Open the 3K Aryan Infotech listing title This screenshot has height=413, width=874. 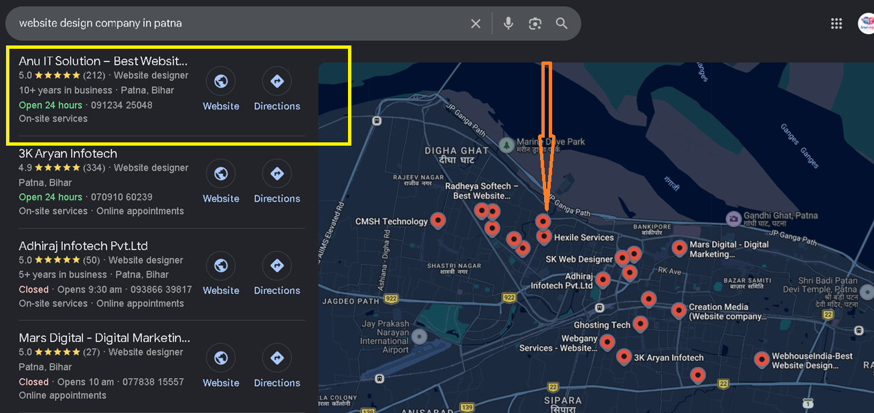coord(68,154)
